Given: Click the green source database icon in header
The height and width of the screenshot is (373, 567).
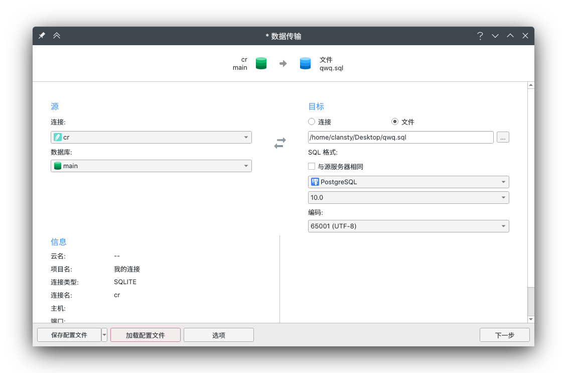Looking at the screenshot, I should 261,63.
